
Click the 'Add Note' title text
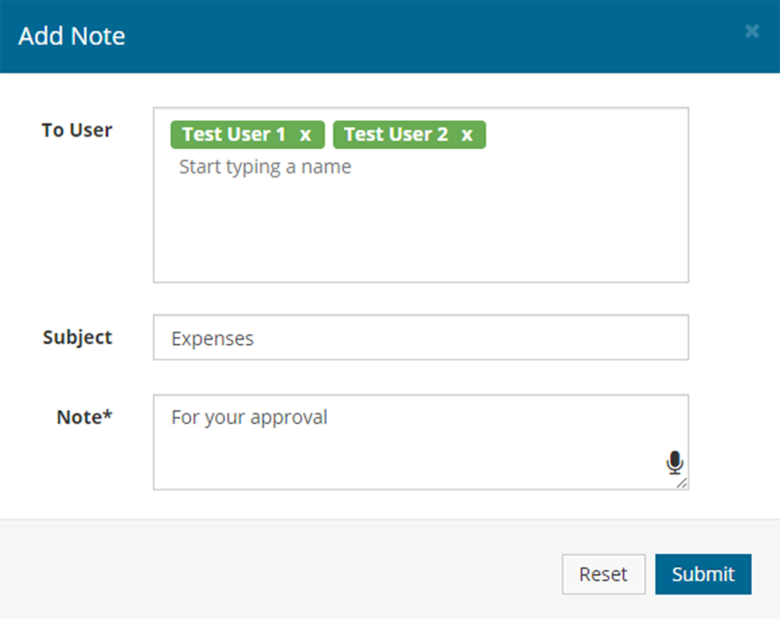point(71,36)
